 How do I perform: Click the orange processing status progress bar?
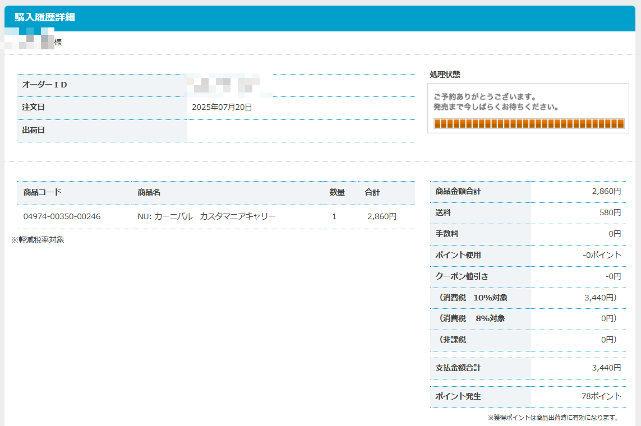pyautogui.click(x=528, y=124)
